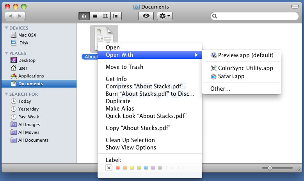This screenshot has width=304, height=181.
Task: Click the window resize grip in the corner
Action: (299, 169)
